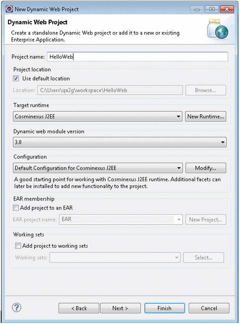The image size is (240, 324).
Task: Open the Target runtime dropdown
Action: point(179,116)
